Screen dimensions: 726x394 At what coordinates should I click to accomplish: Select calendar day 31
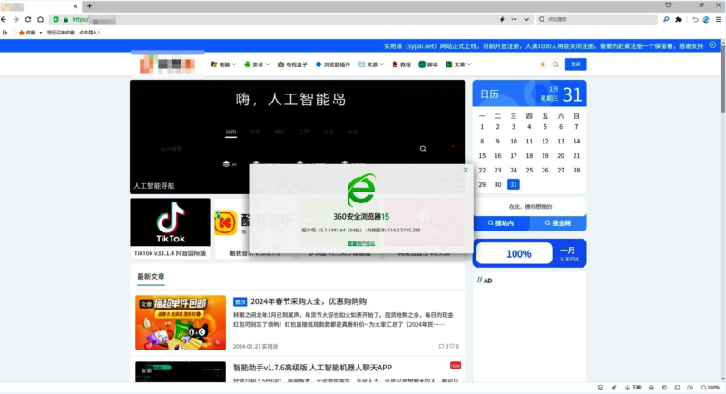coord(513,184)
